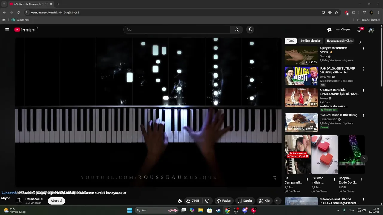The image size is (383, 215).
Task: Click the Abone ol subscribe button
Action: pos(57,201)
